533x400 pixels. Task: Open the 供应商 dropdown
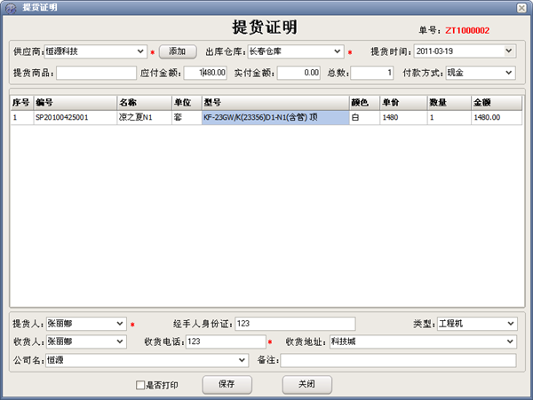click(x=141, y=51)
